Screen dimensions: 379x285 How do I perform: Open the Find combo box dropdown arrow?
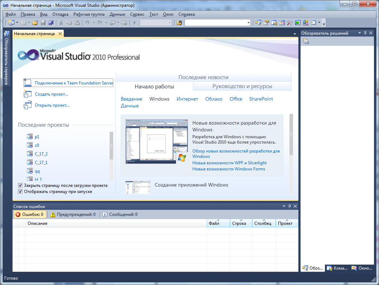click(x=249, y=23)
